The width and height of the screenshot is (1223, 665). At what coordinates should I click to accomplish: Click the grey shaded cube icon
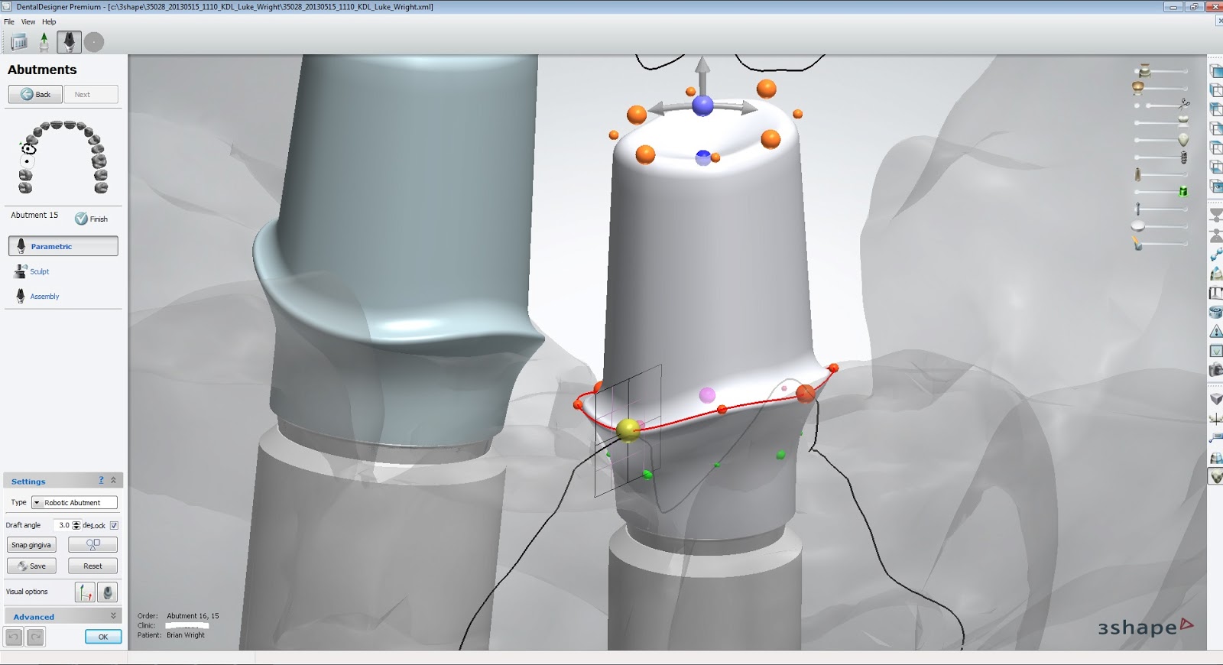(1216, 399)
